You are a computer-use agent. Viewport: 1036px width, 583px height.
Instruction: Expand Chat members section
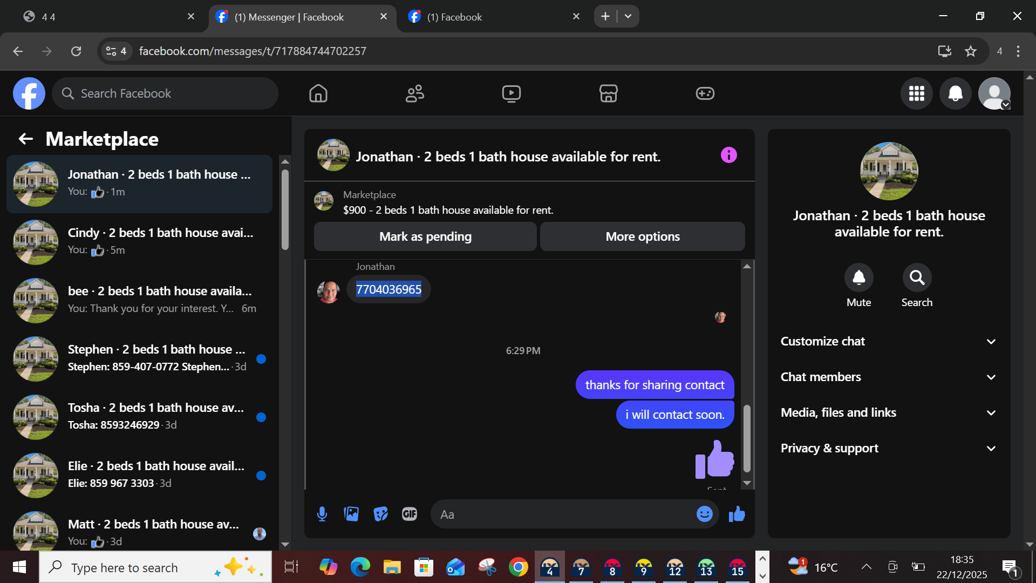(x=888, y=377)
